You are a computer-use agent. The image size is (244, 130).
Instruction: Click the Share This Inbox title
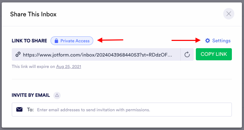(x=33, y=14)
